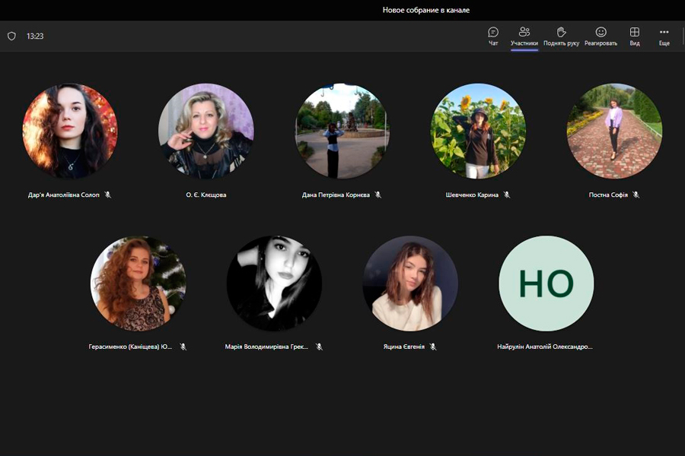
Task: Select Дар'я Анатоліївна Солоп's profile picture
Action: tap(70, 131)
